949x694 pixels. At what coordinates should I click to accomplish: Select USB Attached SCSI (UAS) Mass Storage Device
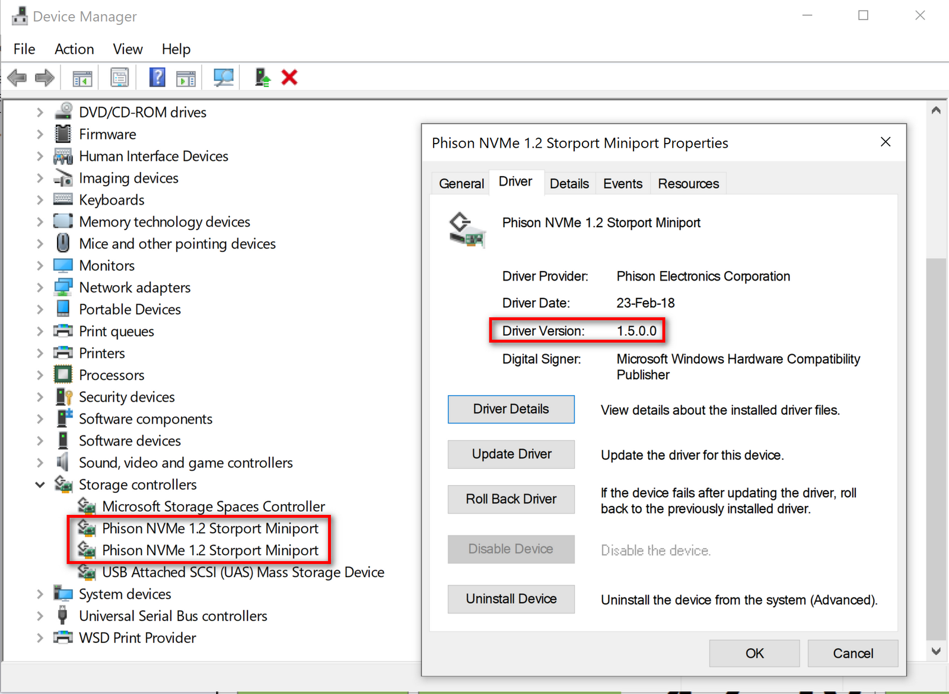click(x=243, y=572)
